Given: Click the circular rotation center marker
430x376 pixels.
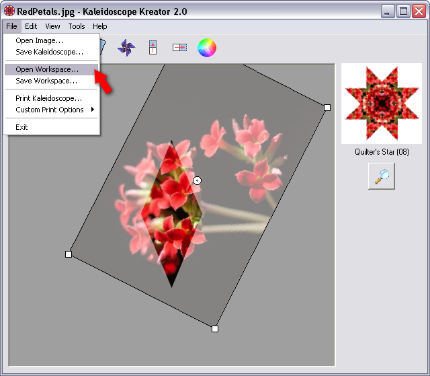Looking at the screenshot, I should [197, 180].
